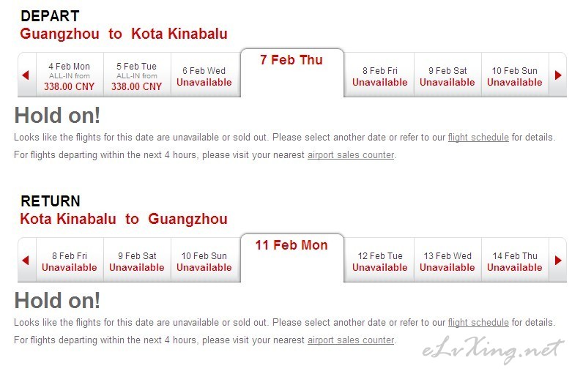
Task: Click the previous dates arrow for departure
Action: [x=26, y=75]
